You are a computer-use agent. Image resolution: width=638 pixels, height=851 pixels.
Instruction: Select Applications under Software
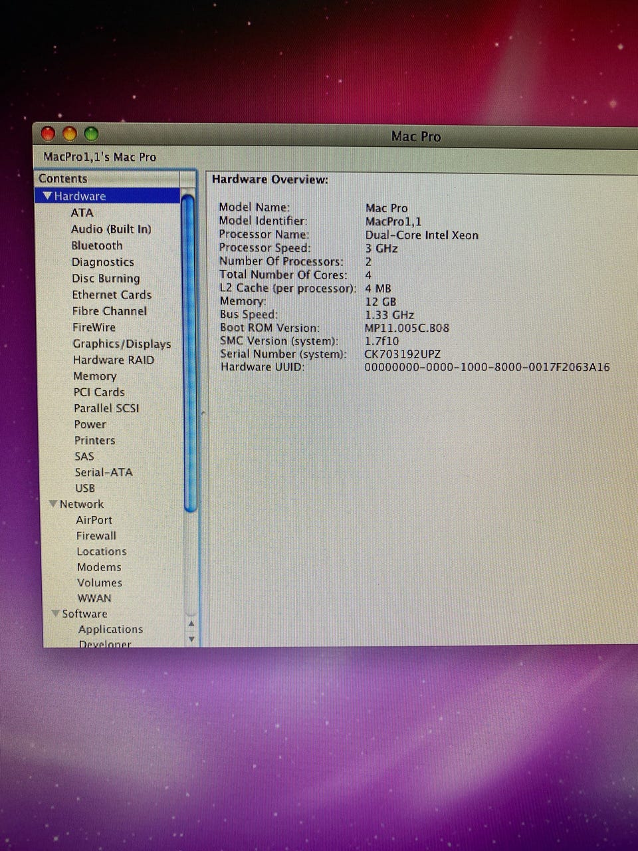(x=110, y=629)
